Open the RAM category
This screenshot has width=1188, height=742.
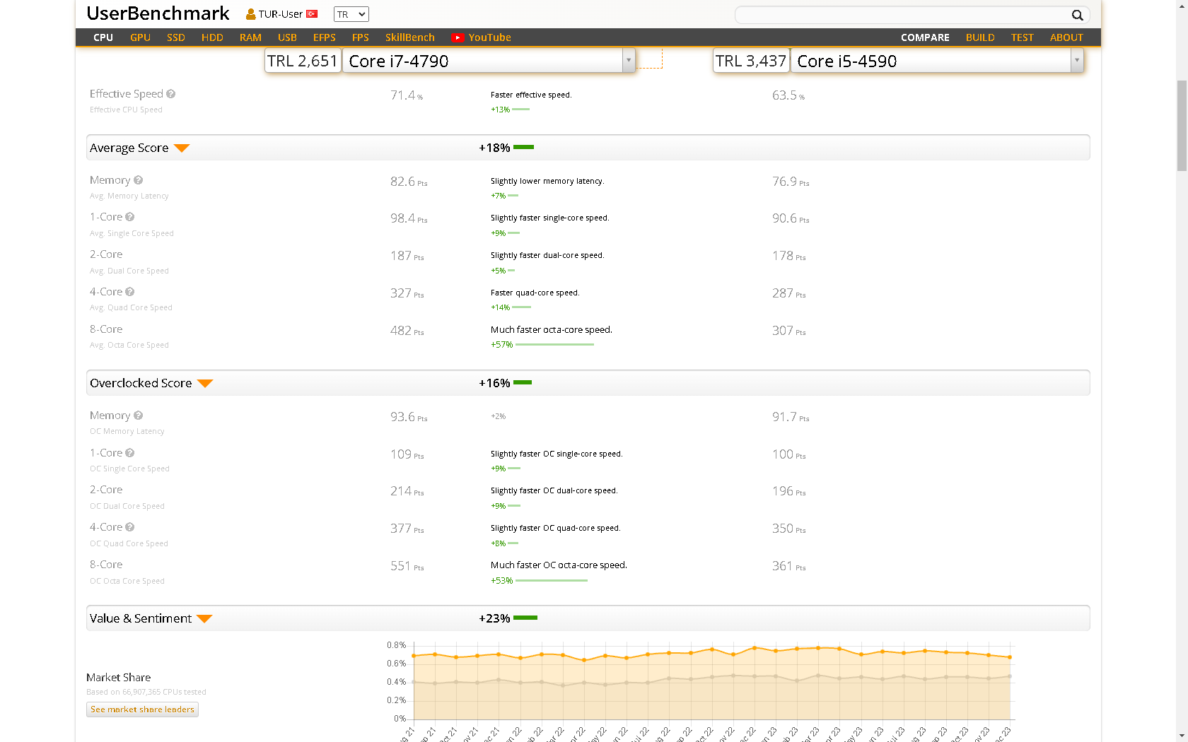coord(250,37)
